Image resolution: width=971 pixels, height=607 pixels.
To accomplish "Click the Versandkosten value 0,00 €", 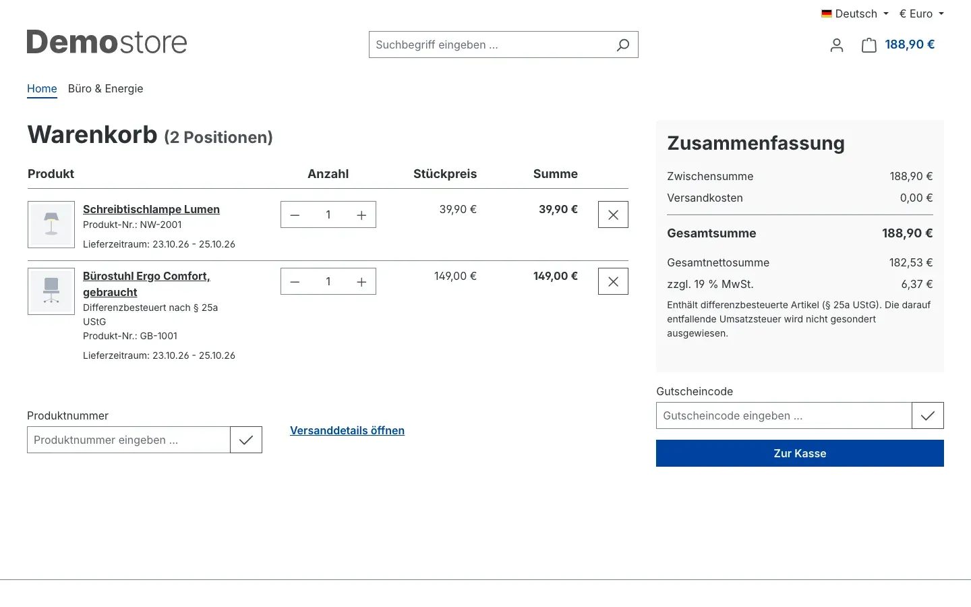I will pos(916,198).
